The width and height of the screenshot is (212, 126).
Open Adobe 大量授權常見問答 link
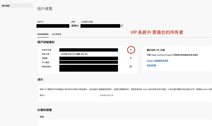[157, 61]
